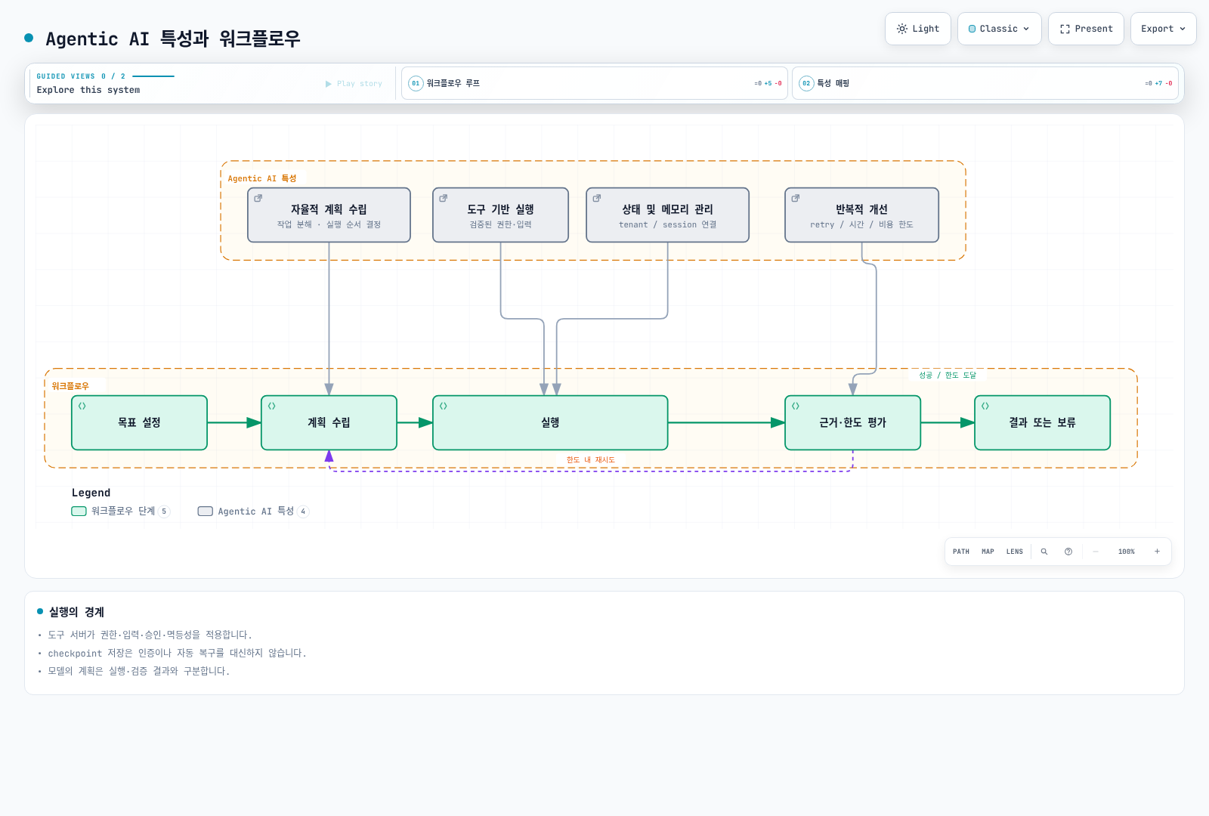
Task: Open external-link icon on 자율적 계획 수립 node
Action: [258, 198]
